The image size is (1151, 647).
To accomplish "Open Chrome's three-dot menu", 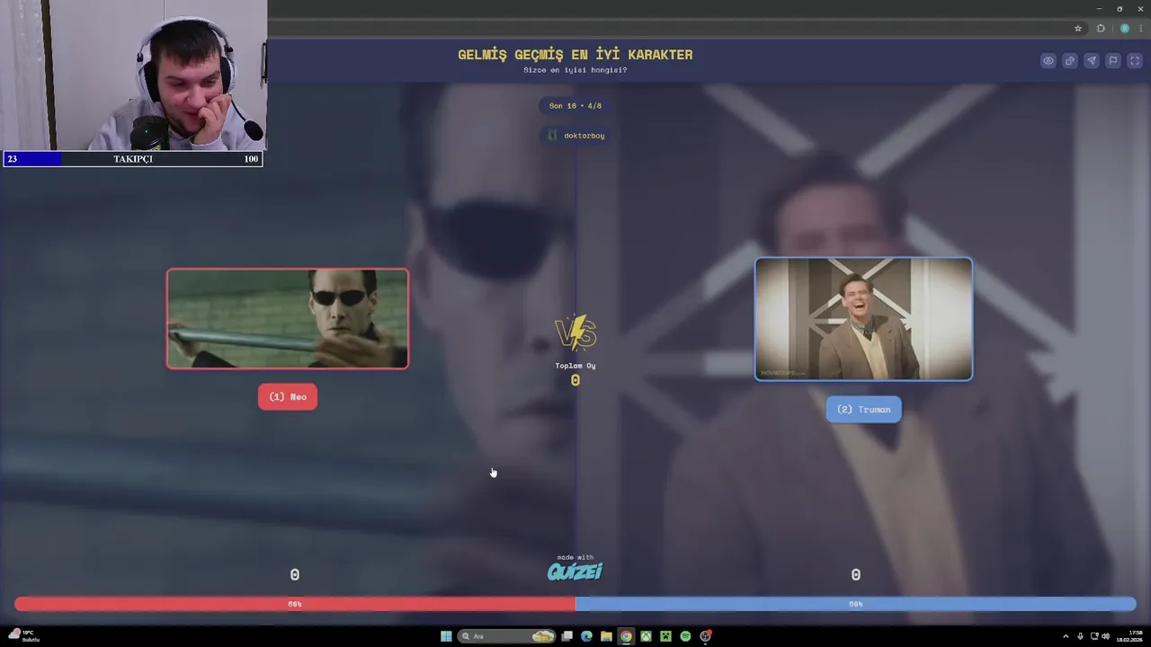I will coord(1141,28).
